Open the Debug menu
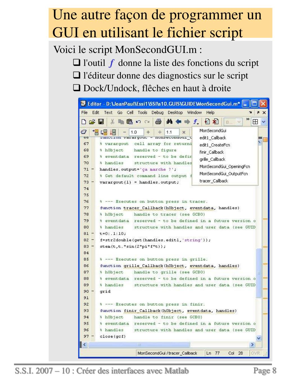The image size is (288, 384). point(157,113)
